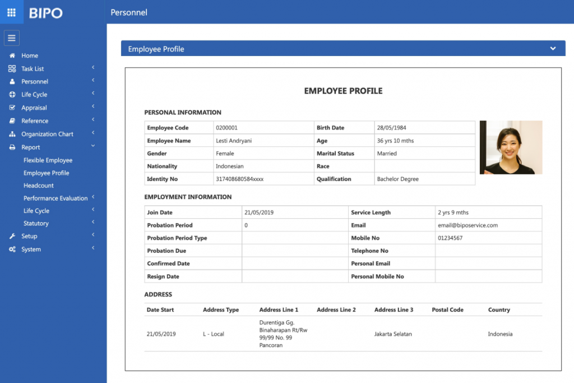The width and height of the screenshot is (574, 383).
Task: Collapse the Employee Profile panel chevron
Action: 553,49
